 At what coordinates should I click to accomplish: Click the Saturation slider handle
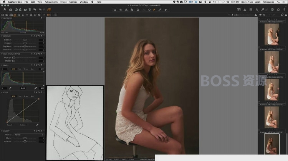coord(25,50)
